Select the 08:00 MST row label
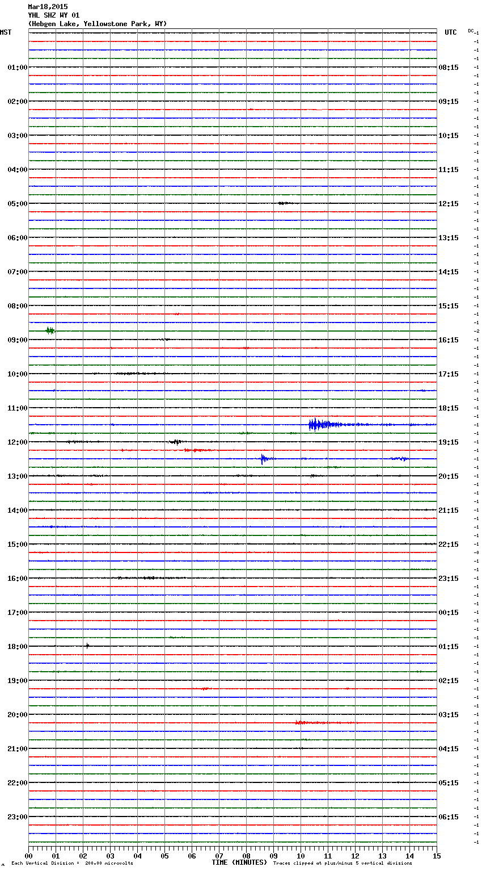The width and height of the screenshot is (482, 871). 18,306
